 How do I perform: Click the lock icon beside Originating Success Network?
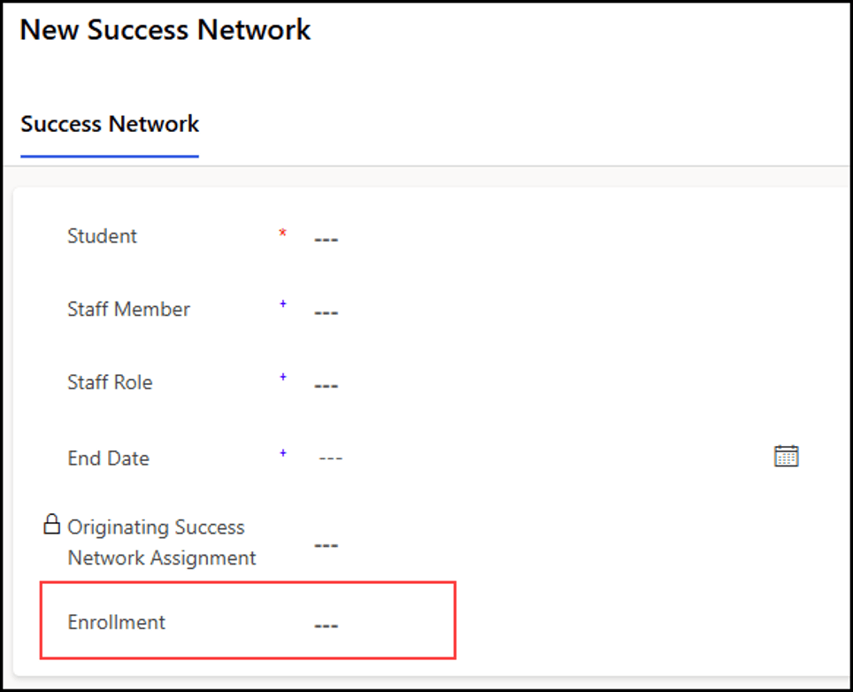pyautogui.click(x=52, y=525)
